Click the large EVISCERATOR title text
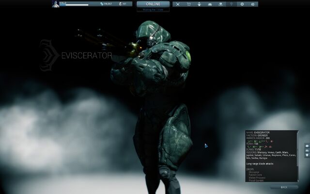 point(87,56)
